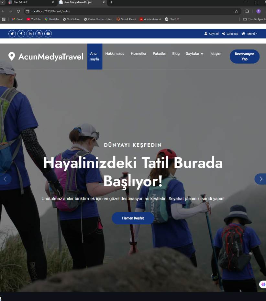Close the AcunMedyaTravelProject tab
The width and height of the screenshot is (266, 301).
point(104,2)
